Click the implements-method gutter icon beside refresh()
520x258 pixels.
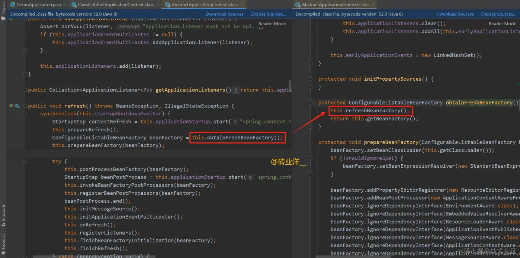[x=11, y=106]
